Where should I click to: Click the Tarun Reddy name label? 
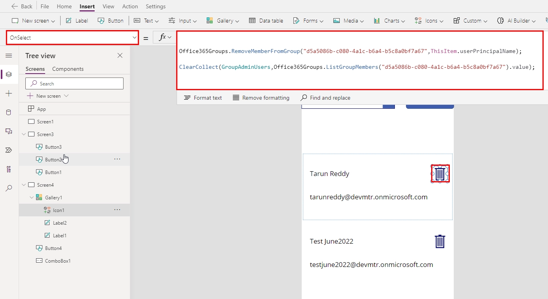(329, 174)
